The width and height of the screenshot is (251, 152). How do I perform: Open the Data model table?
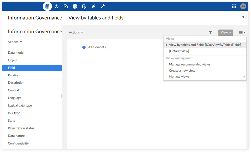(x=16, y=53)
